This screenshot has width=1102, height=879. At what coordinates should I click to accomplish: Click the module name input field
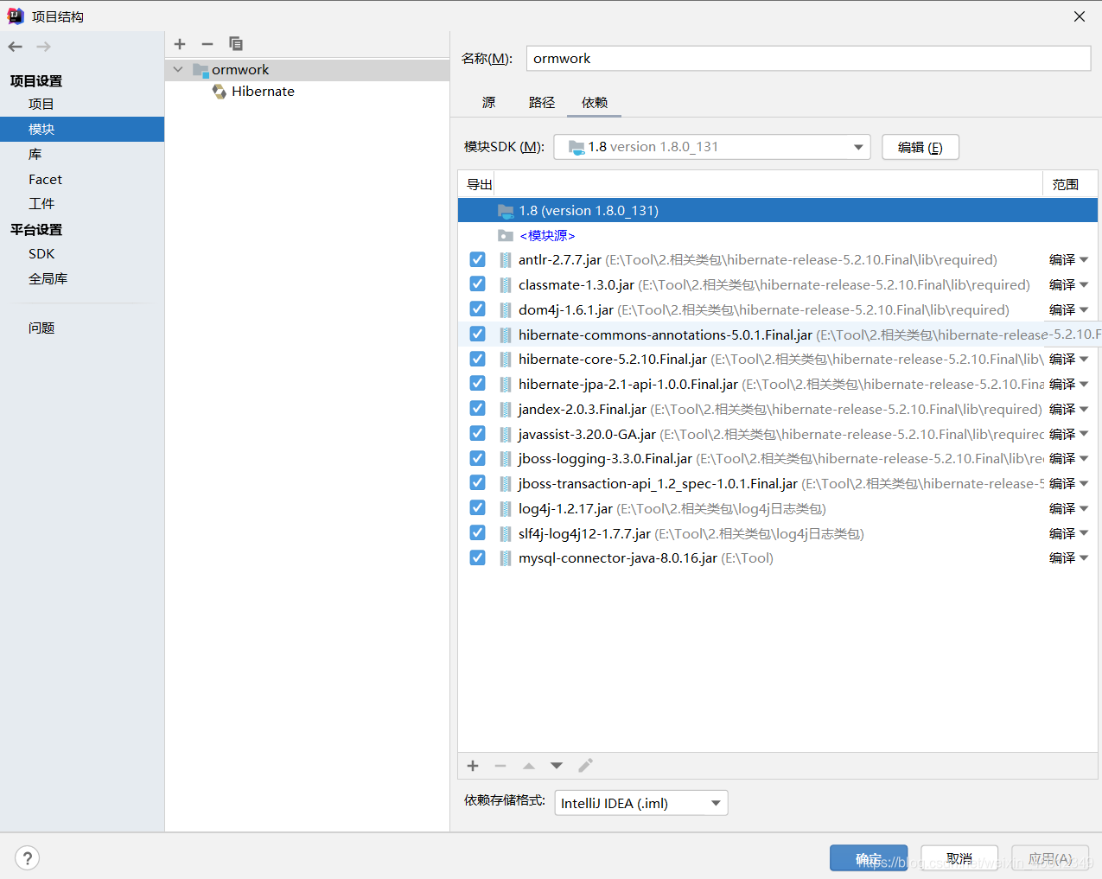(808, 58)
